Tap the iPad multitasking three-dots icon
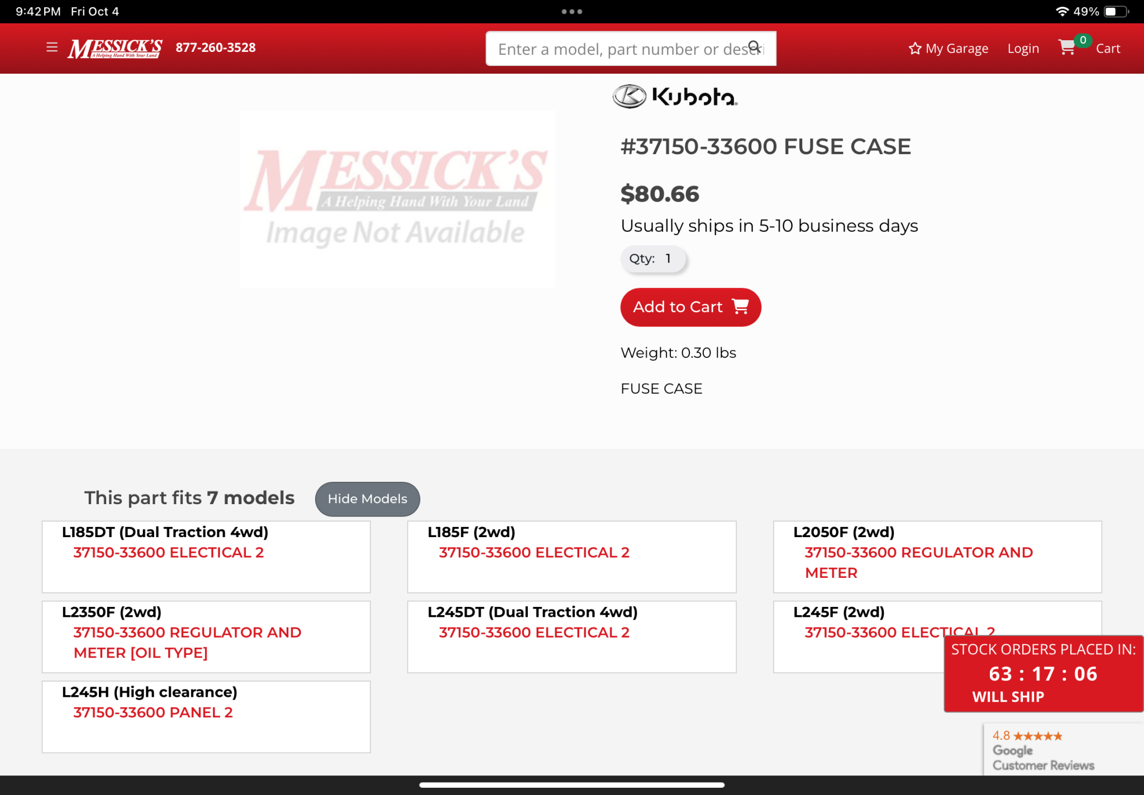Screen dimensions: 1144x795 pos(572,11)
